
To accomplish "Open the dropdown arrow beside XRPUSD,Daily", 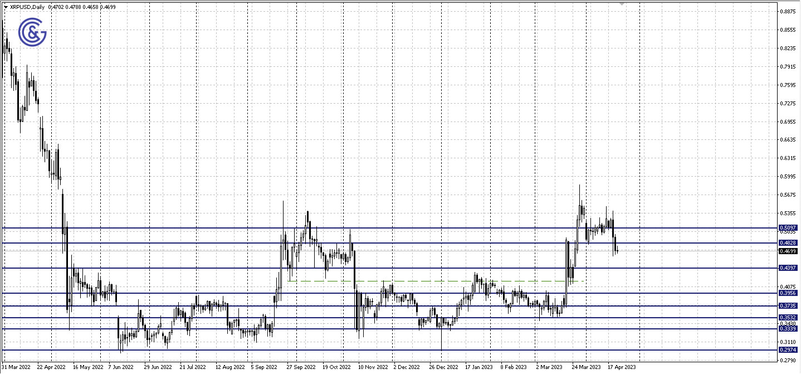I will (x=6, y=7).
